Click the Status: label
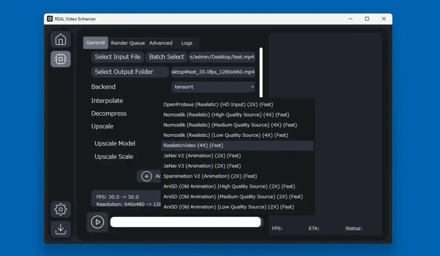Image resolution: width=440 pixels, height=256 pixels. tap(354, 228)
